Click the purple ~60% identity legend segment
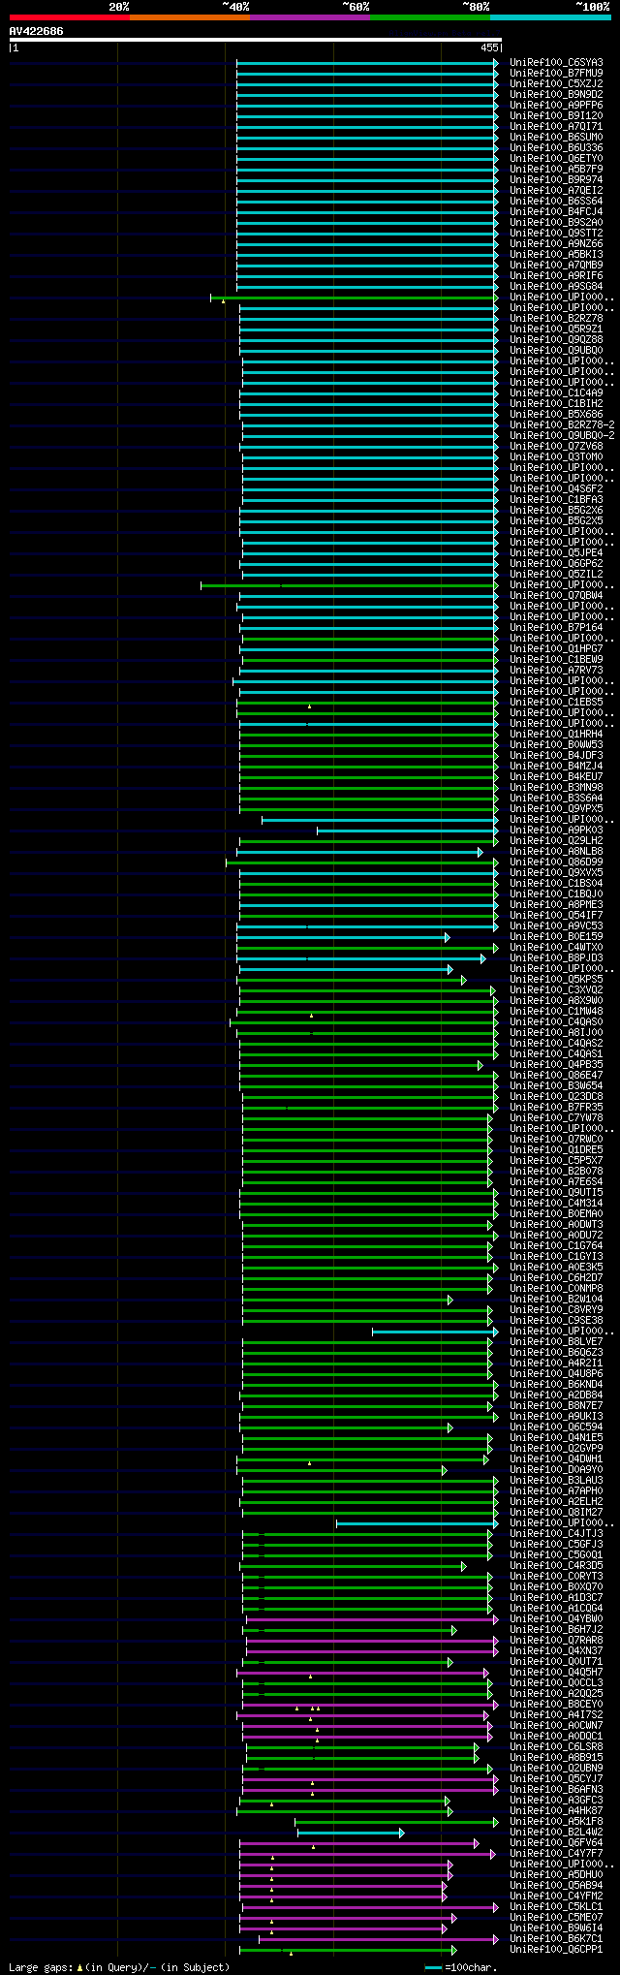The image size is (620, 1975). pos(310,17)
